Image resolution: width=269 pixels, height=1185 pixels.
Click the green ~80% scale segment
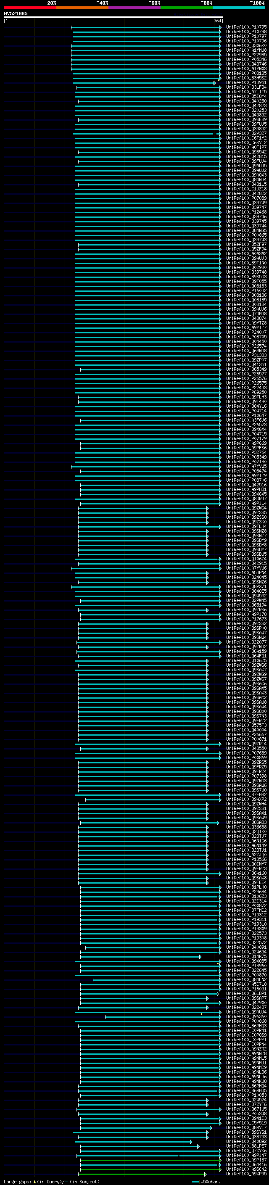click(x=187, y=8)
